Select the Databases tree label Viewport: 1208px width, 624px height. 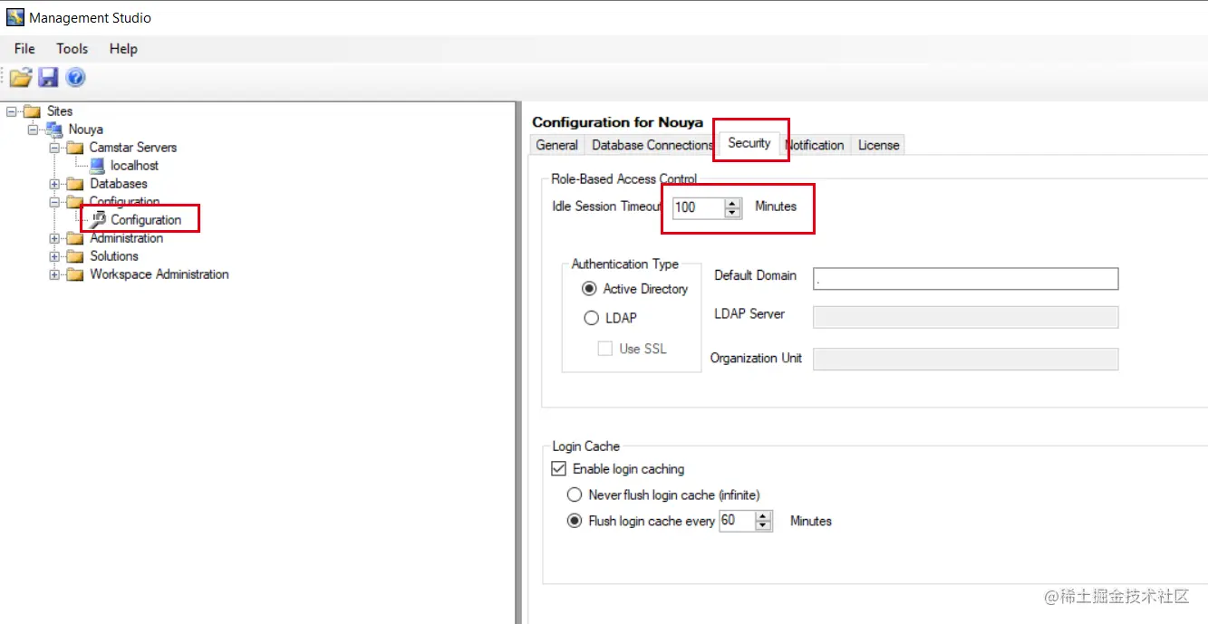[119, 184]
